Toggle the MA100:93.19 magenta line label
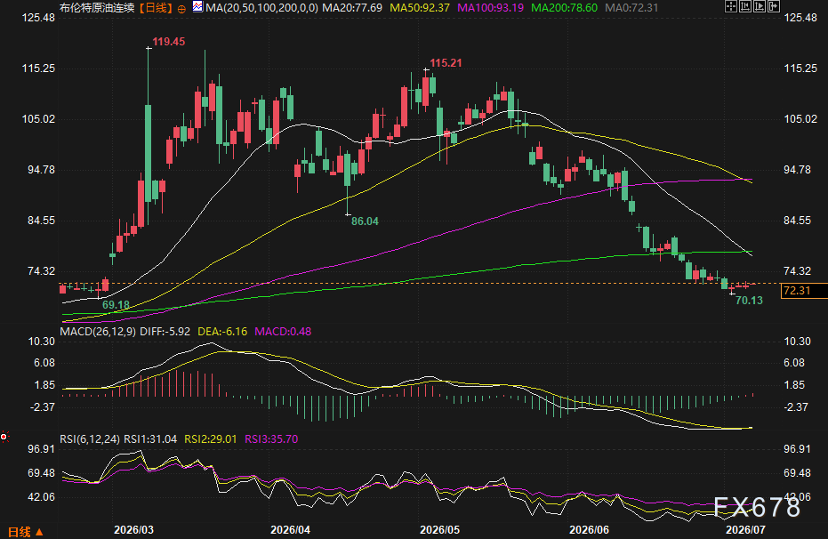 (x=491, y=8)
